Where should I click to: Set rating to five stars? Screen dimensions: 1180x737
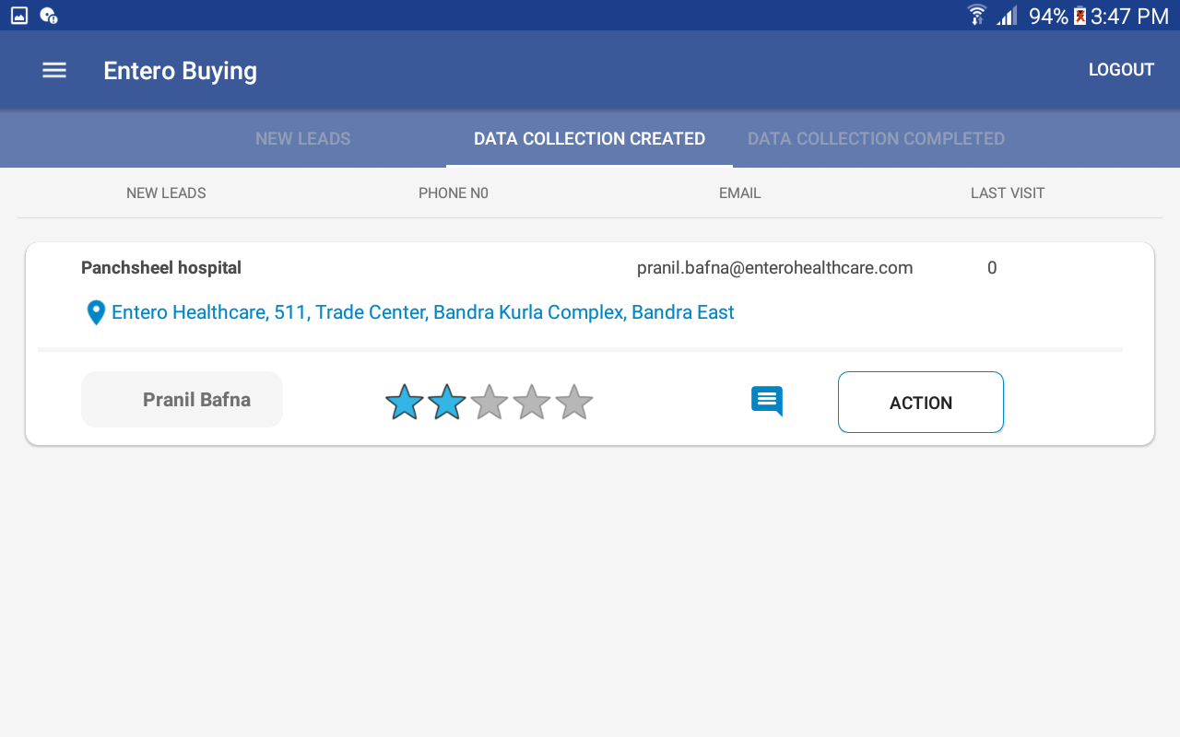pos(574,402)
